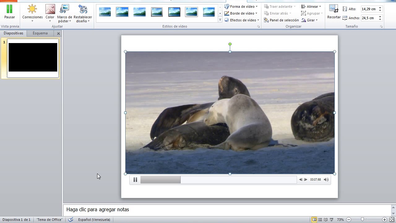Screen dimensions: 396x223
Task: Increase the Ancho value with up arrow
Action: coord(380,16)
